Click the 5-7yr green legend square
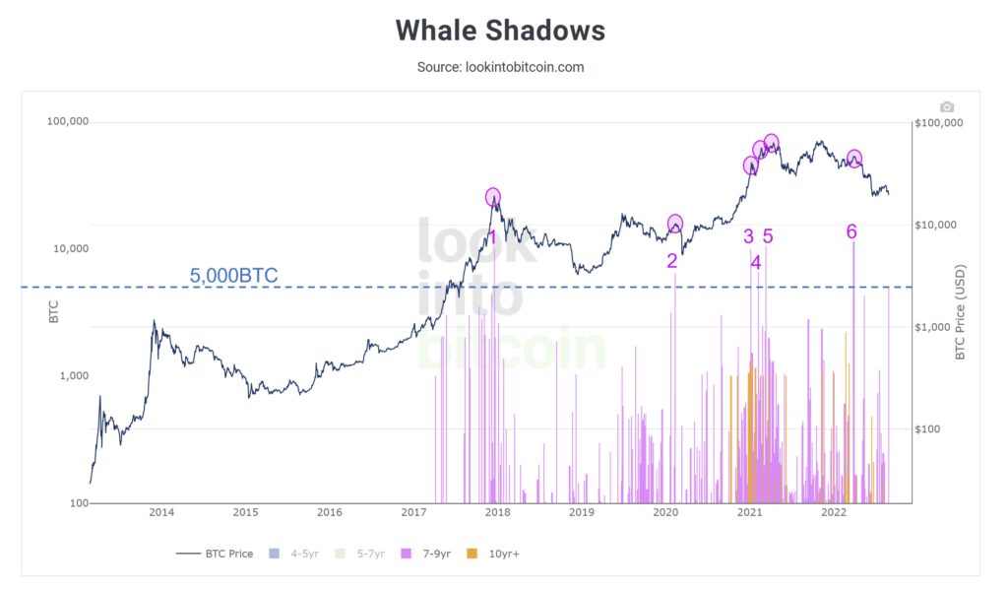This screenshot has width=1008, height=591. point(345,554)
